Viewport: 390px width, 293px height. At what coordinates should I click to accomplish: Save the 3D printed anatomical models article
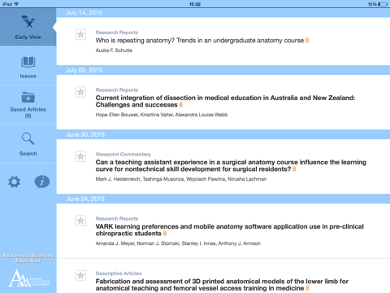click(80, 276)
